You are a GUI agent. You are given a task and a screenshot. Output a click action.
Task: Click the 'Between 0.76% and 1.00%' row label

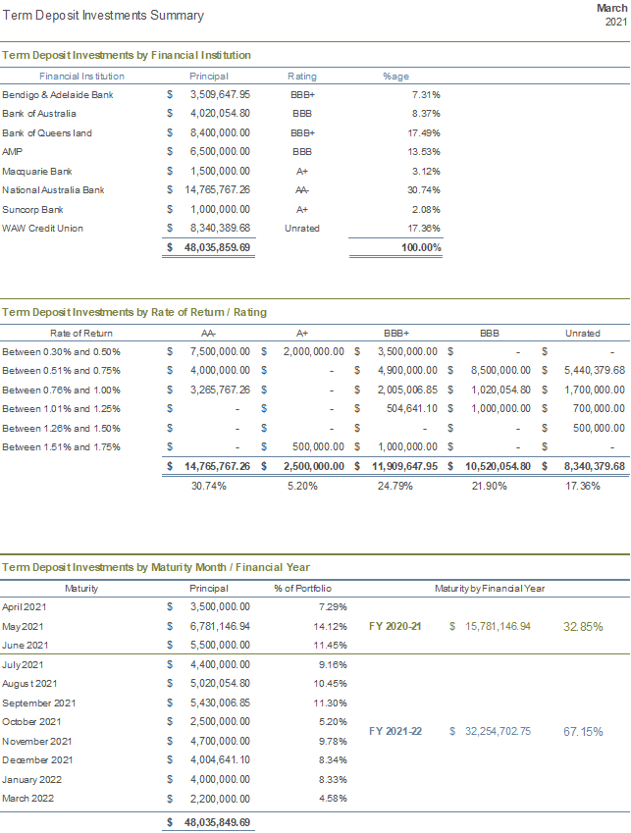(x=61, y=390)
